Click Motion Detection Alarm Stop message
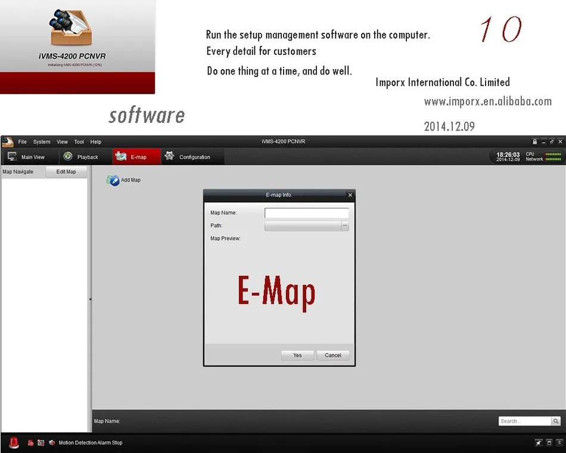 click(91, 442)
